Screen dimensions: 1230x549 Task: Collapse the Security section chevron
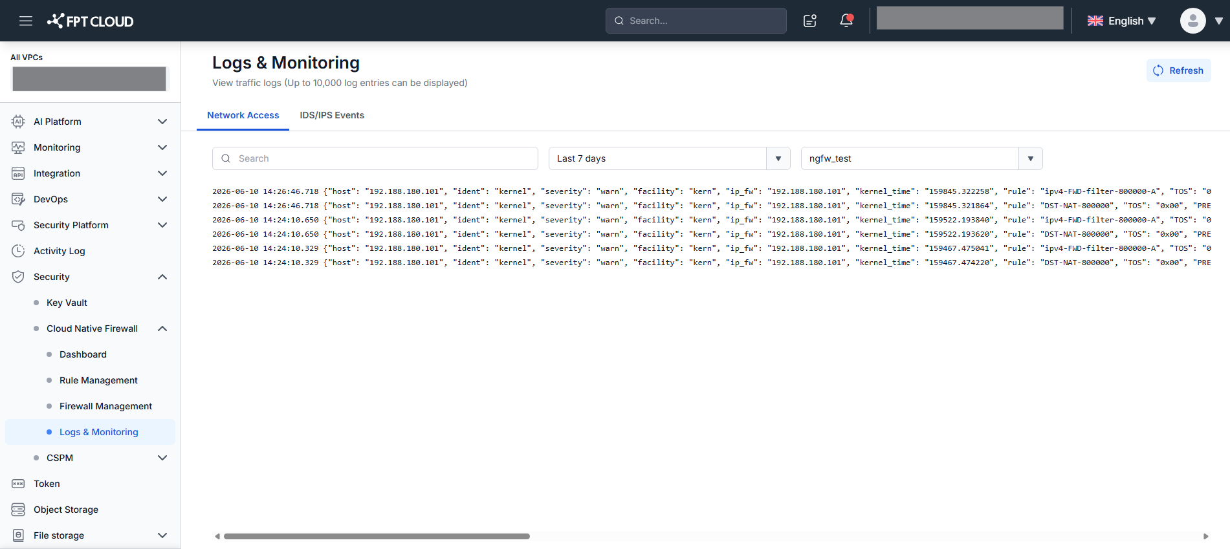pyautogui.click(x=162, y=277)
